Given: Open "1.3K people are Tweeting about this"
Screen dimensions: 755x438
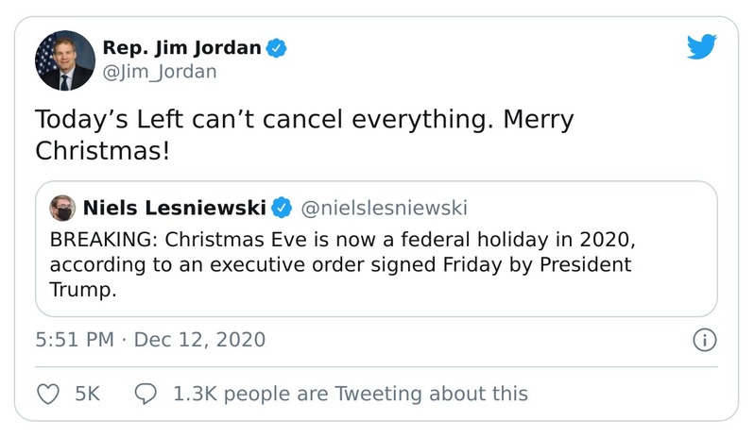Looking at the screenshot, I should [x=351, y=394].
